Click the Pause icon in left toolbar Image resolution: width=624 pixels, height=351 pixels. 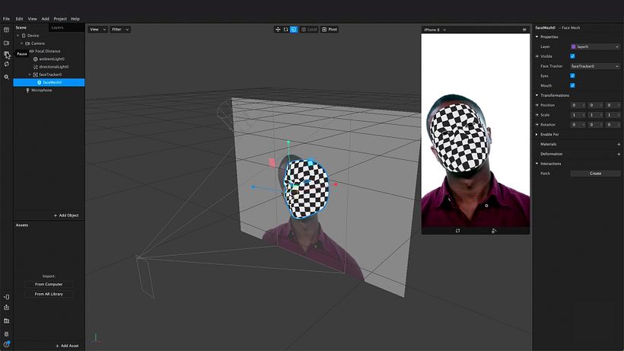tap(6, 54)
